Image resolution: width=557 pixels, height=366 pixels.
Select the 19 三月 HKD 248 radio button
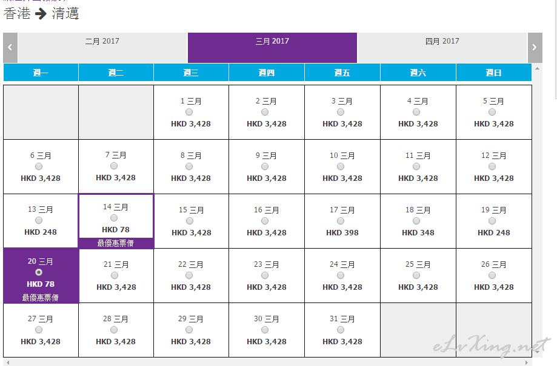pos(492,221)
